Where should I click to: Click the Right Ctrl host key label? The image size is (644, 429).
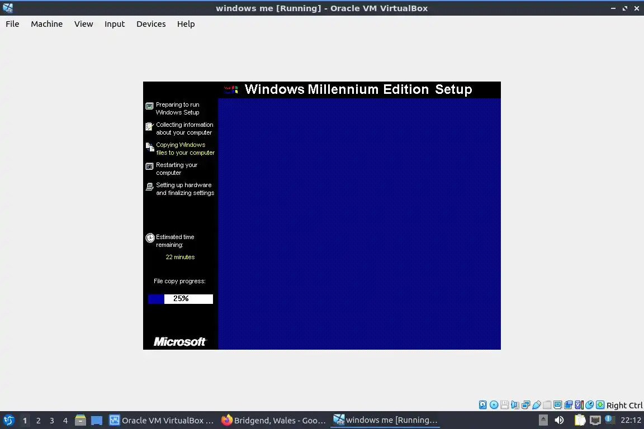click(x=624, y=406)
